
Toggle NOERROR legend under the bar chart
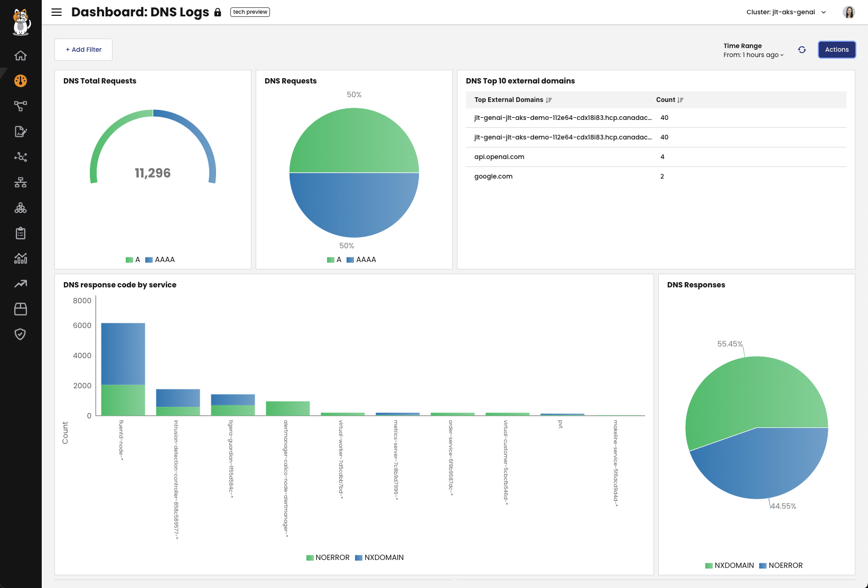click(x=328, y=557)
